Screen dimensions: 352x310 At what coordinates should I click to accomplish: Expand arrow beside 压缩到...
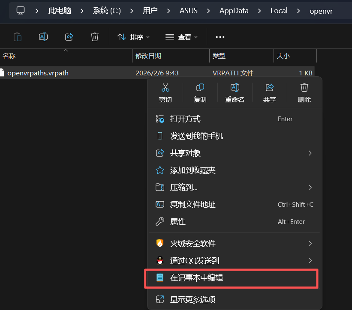pyautogui.click(x=310, y=188)
